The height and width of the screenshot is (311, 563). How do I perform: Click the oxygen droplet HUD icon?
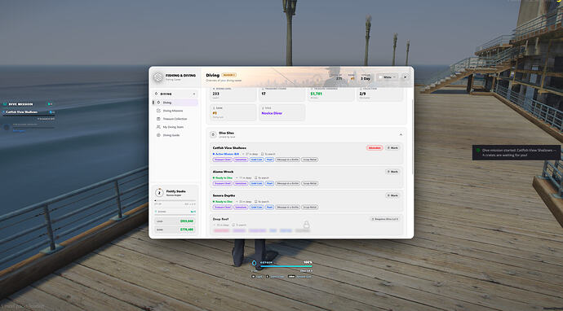255,263
